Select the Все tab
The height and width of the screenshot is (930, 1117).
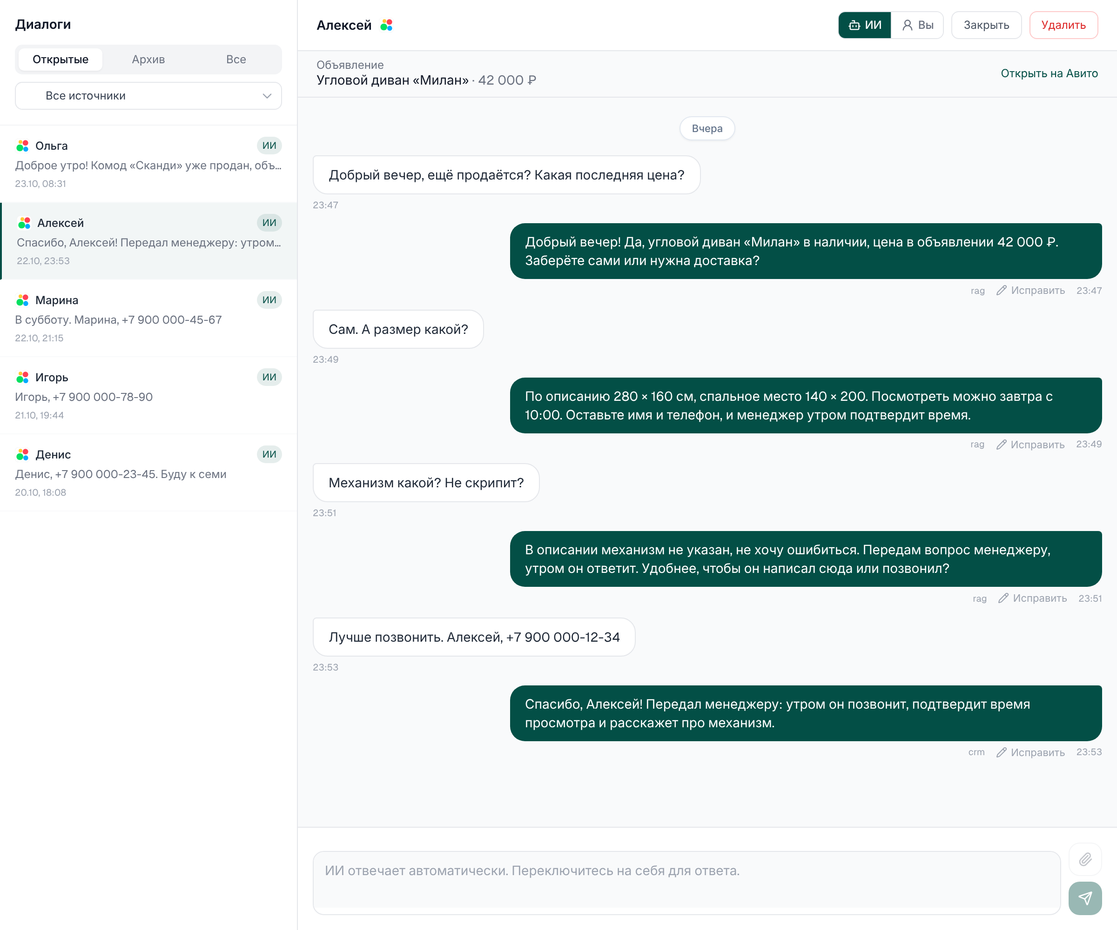pos(236,59)
